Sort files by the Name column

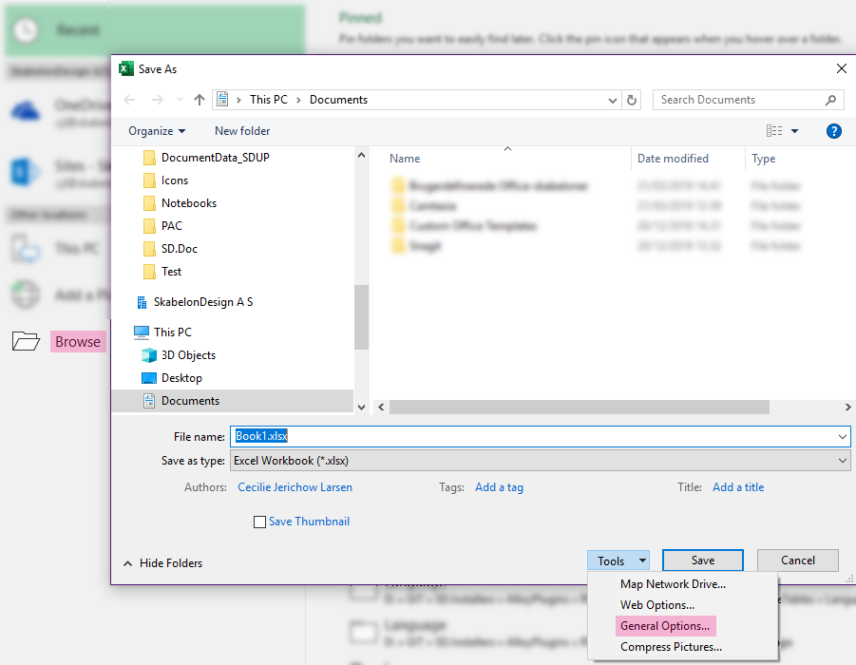405,159
